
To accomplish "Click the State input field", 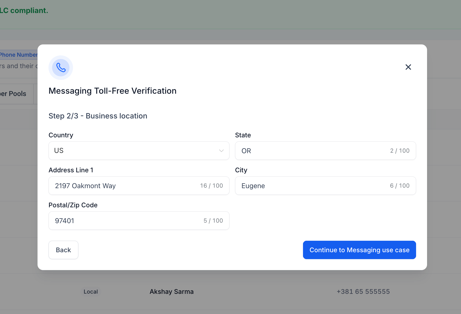I will pos(311,151).
